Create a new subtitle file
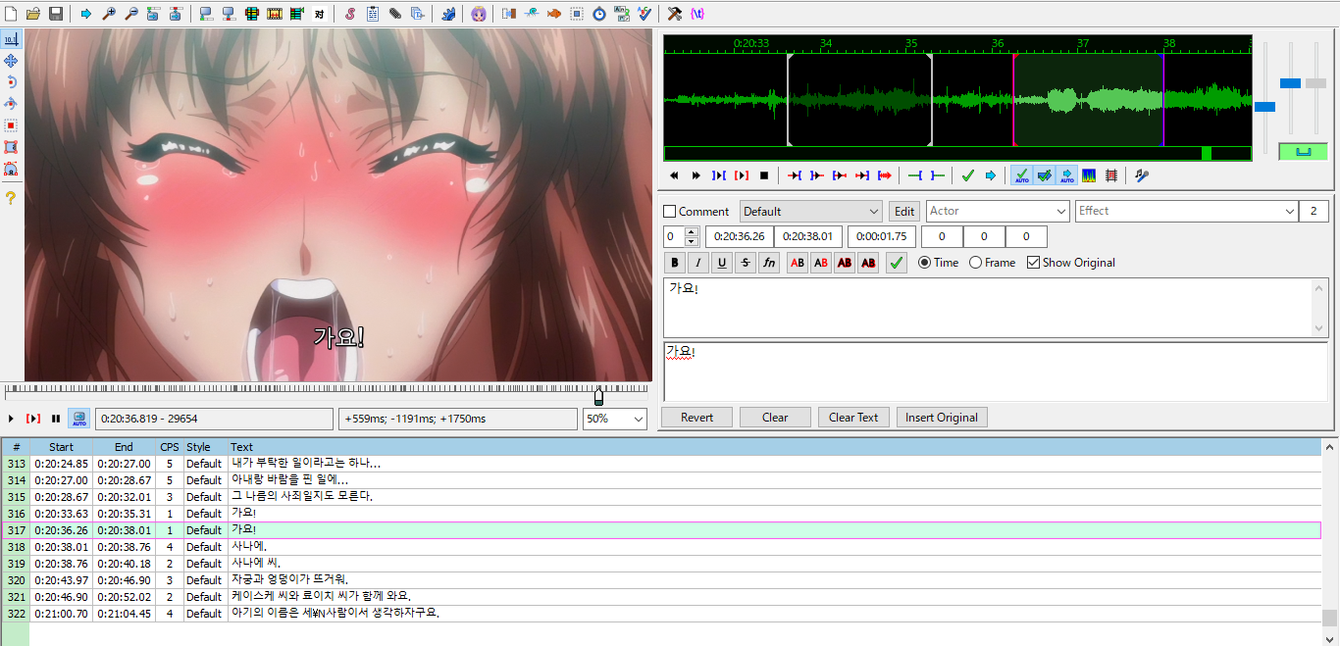Image resolution: width=1340 pixels, height=646 pixels. coord(11,14)
